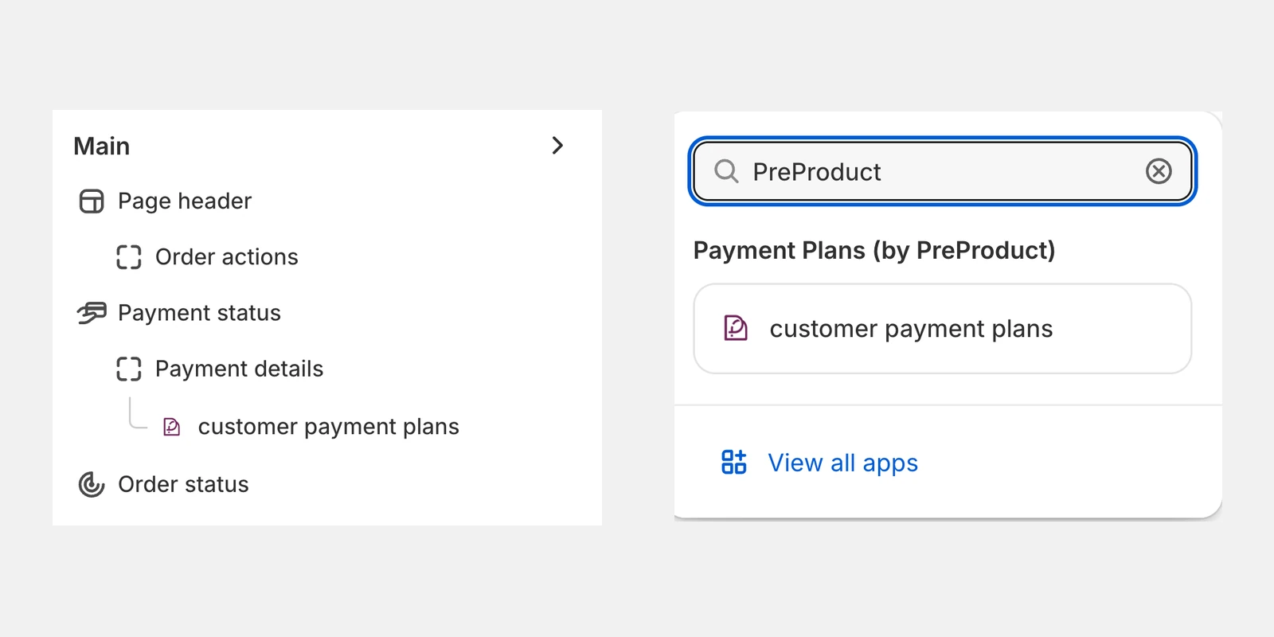The image size is (1274, 637).
Task: Click the Payment Plans (by PreProduct) heading
Action: [x=874, y=251]
